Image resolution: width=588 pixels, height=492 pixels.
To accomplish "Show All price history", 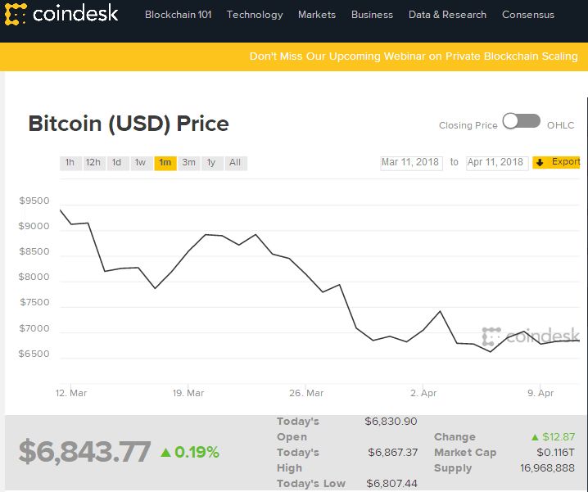I will click(235, 163).
